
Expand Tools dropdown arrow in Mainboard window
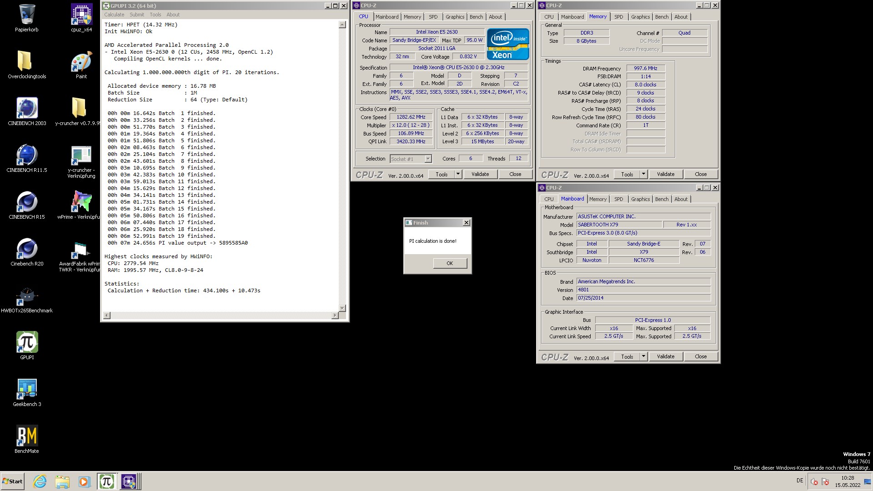(643, 356)
